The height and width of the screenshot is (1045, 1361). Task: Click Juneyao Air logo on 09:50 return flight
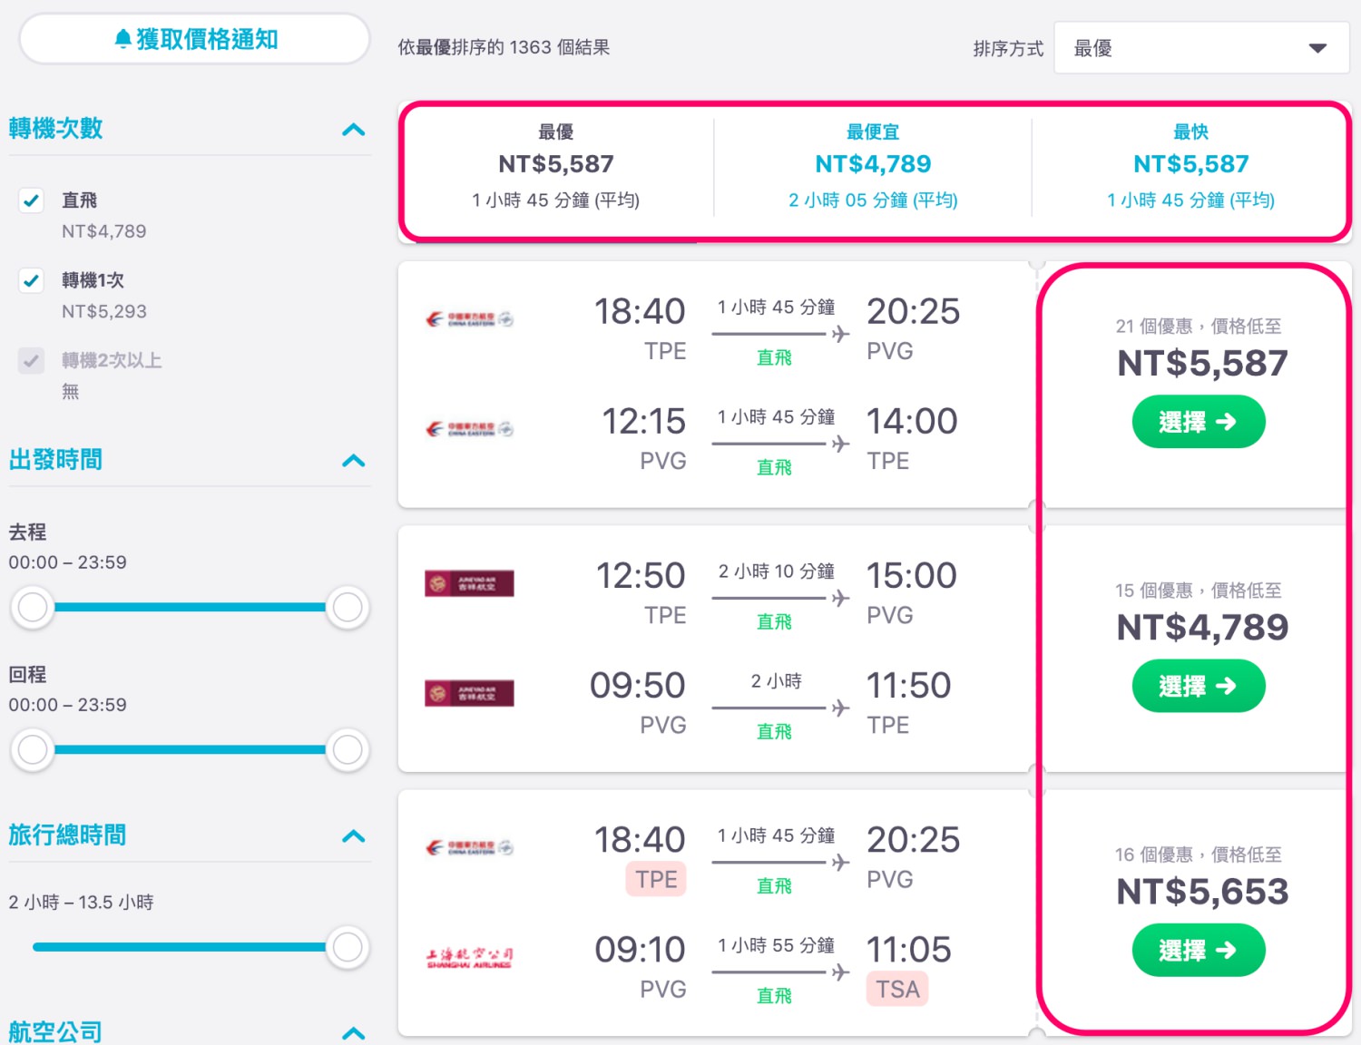pos(470,693)
